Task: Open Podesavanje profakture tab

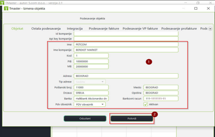Action: [179, 29]
